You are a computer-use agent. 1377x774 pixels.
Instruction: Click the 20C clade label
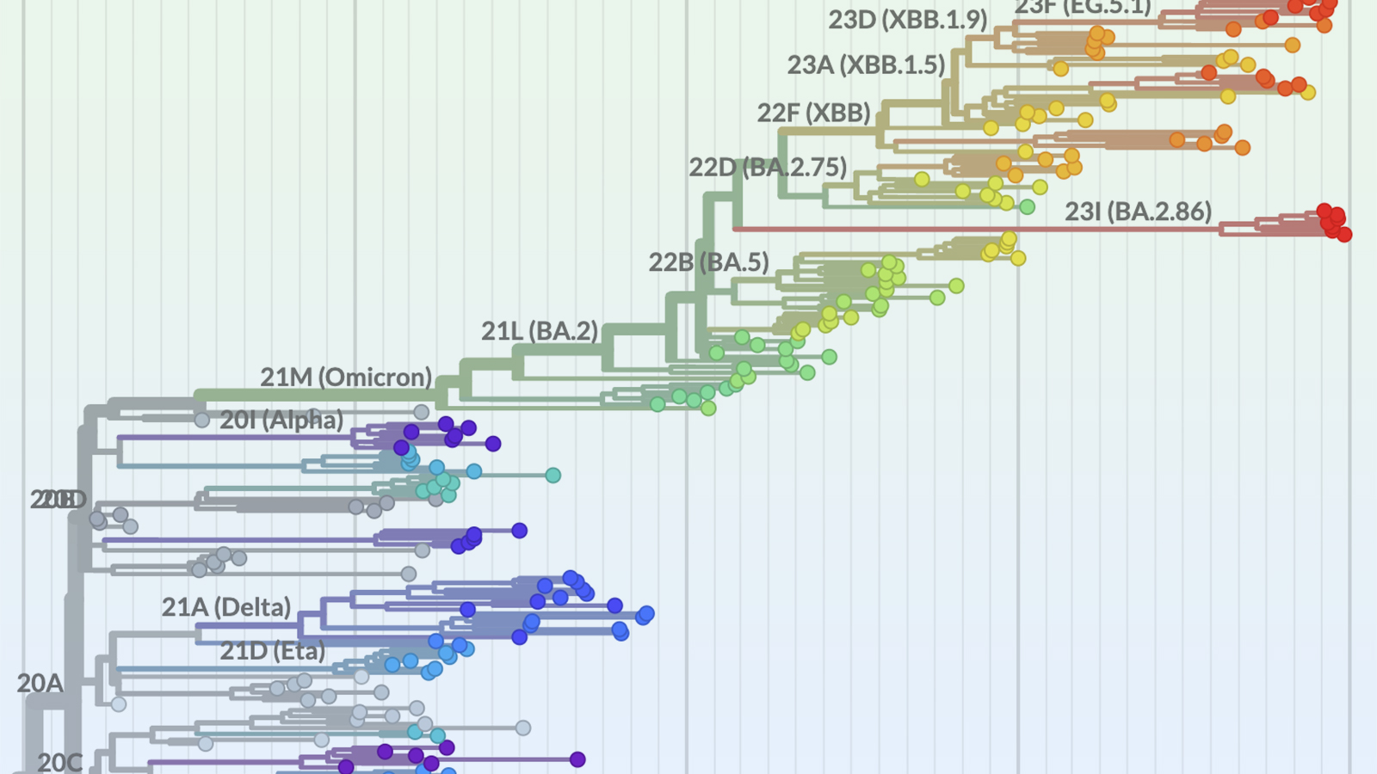coord(60,762)
